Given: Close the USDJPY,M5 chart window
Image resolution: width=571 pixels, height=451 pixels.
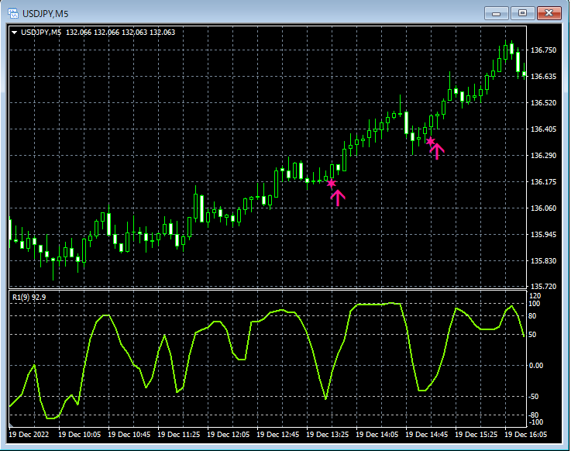Looking at the screenshot, I should [x=549, y=13].
